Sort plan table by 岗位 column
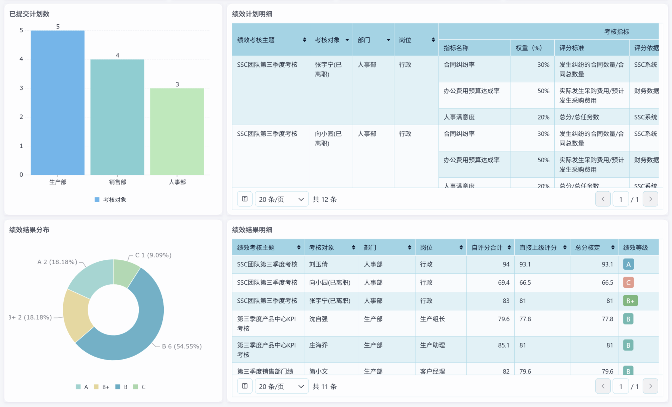The image size is (672, 407). click(x=433, y=40)
